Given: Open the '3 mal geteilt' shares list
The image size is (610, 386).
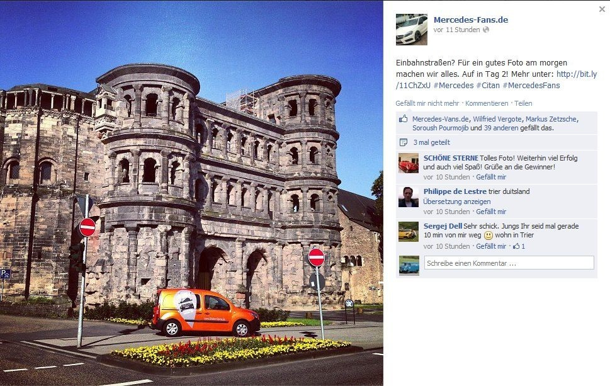Looking at the screenshot, I should pos(431,142).
